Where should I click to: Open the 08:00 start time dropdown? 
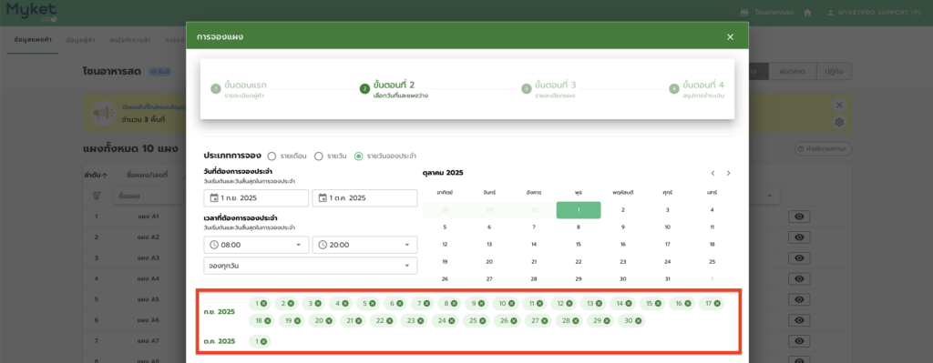[x=256, y=245]
